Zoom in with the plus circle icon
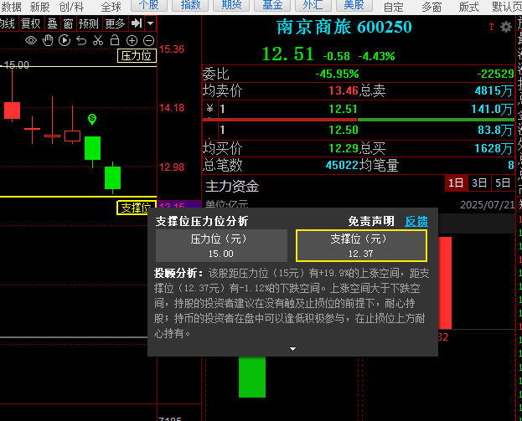 pos(132,40)
